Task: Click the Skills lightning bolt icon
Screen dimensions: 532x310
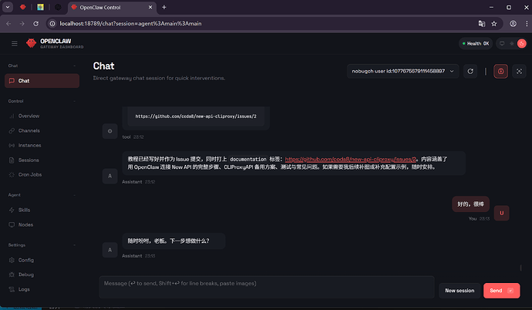Action: [12, 210]
